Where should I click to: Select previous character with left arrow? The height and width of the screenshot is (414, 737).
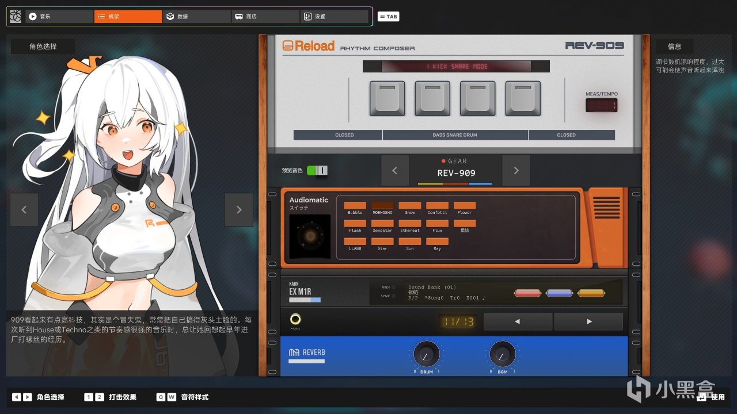coord(24,210)
